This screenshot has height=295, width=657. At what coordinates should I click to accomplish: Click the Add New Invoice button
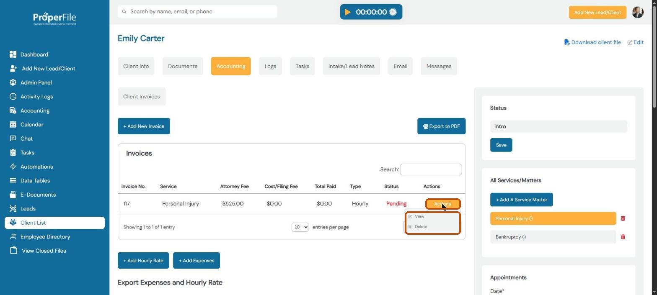(144, 126)
